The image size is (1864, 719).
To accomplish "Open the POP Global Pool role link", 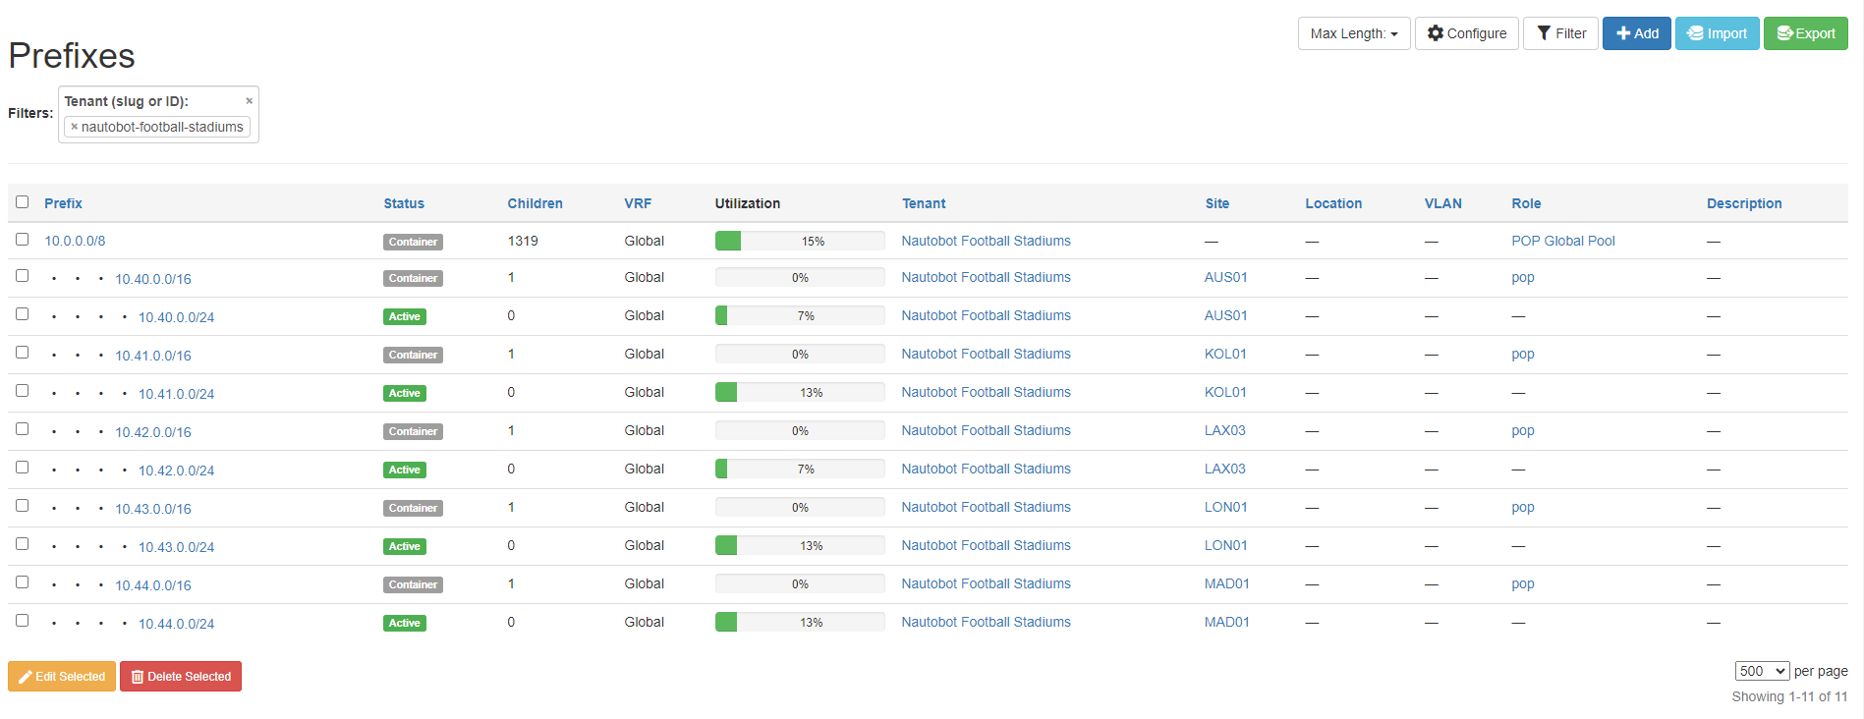I will pyautogui.click(x=1562, y=241).
